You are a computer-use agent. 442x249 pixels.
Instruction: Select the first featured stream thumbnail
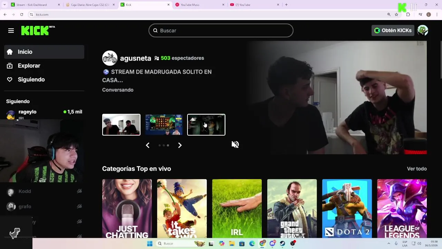(x=121, y=124)
